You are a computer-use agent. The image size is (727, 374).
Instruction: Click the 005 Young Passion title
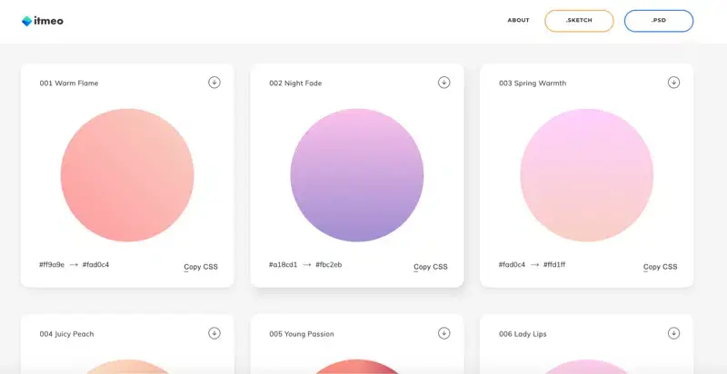click(x=302, y=334)
